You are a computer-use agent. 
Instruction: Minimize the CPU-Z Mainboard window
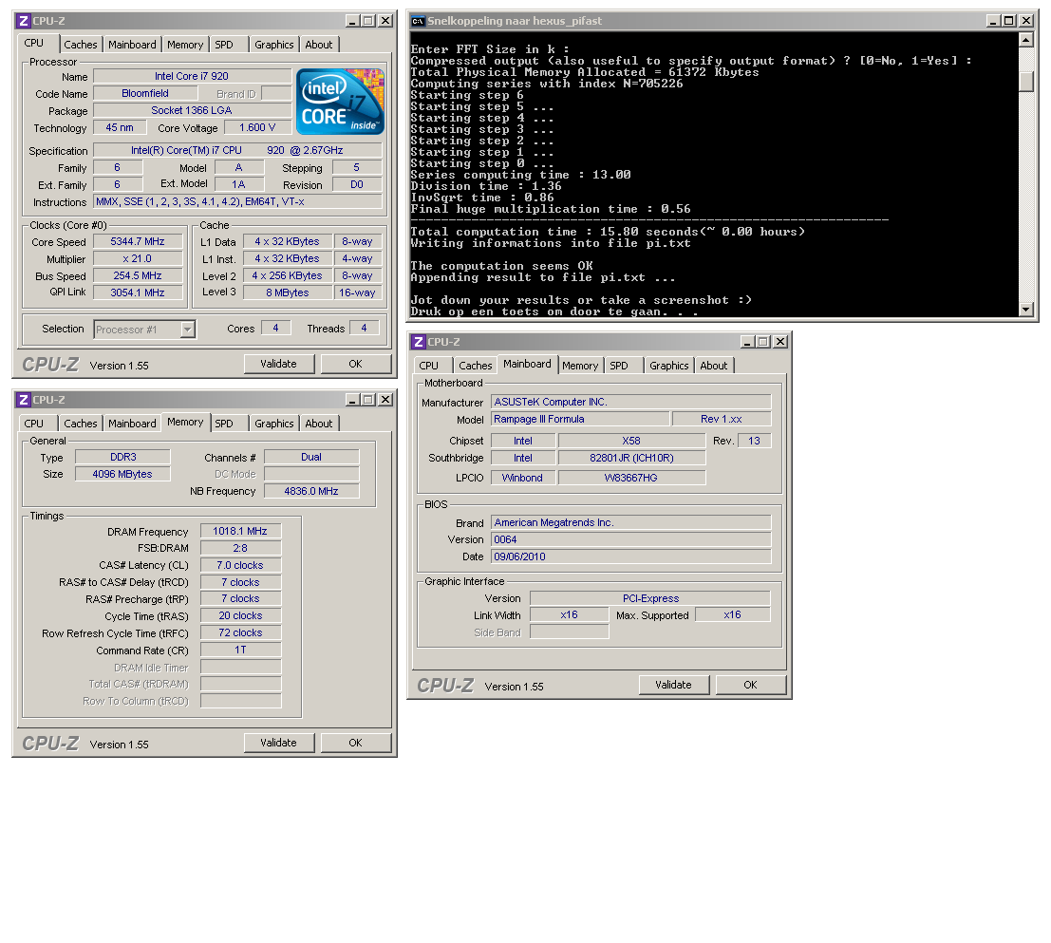point(747,342)
